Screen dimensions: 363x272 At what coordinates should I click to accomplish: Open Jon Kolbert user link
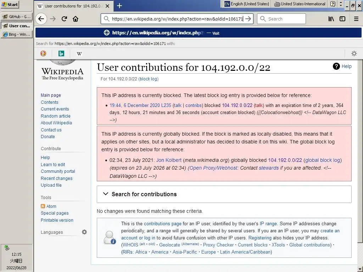(x=169, y=160)
